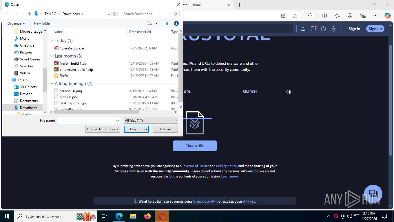
Task: Open the Check our API link
Action: (205, 201)
